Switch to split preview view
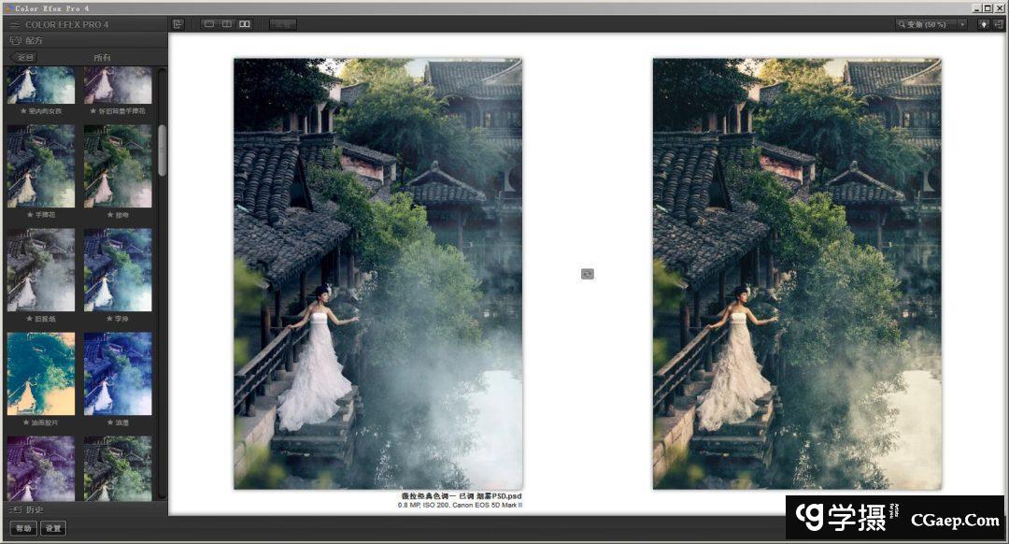The width and height of the screenshot is (1009, 544). coord(227,24)
